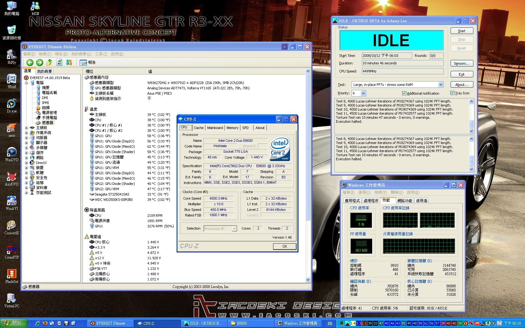This screenshot has height=328, width=525.
Task: Expand the 主機板 tree node
Action: coord(27,128)
